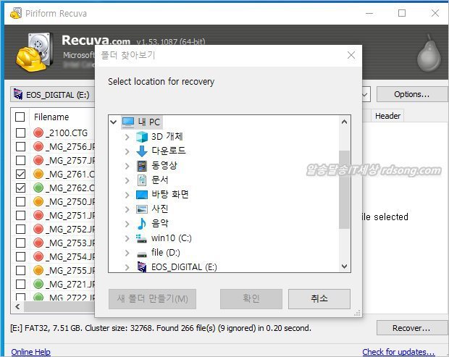Click the 바탕 화면 desktop icon
449x357 pixels.
[x=142, y=195]
